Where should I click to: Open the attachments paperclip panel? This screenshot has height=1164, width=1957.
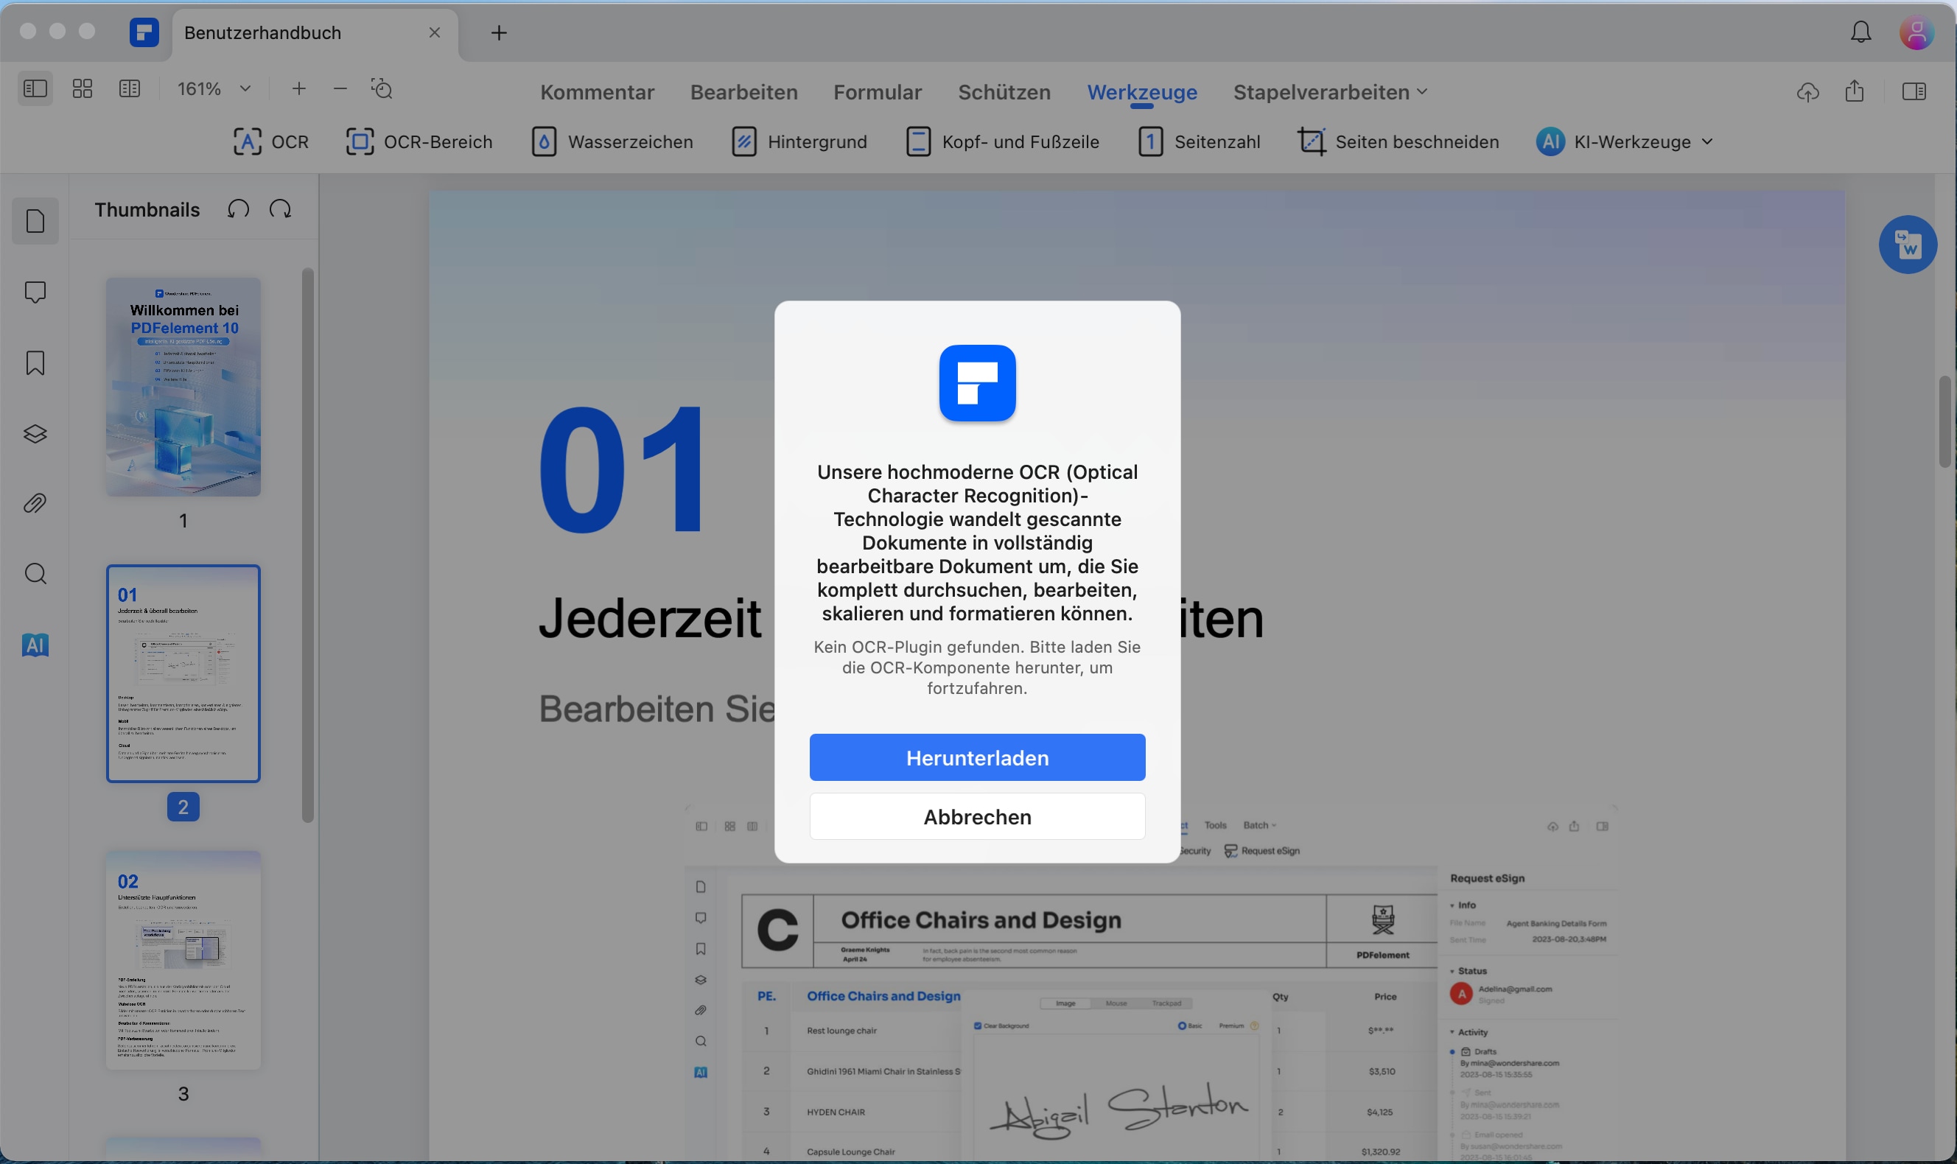click(35, 504)
